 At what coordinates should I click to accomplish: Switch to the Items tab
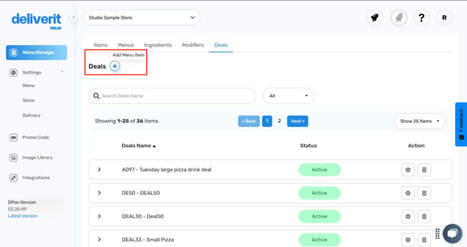click(100, 45)
